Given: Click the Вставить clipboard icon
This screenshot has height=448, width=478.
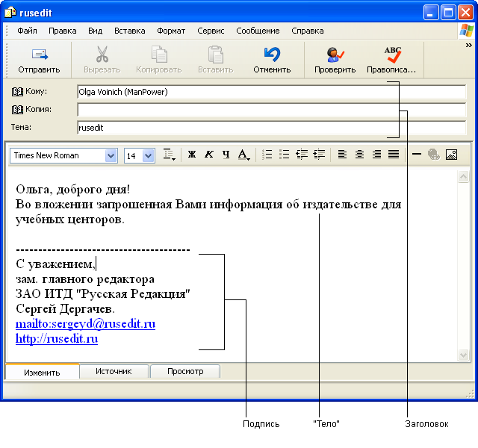Looking at the screenshot, I should coord(216,55).
